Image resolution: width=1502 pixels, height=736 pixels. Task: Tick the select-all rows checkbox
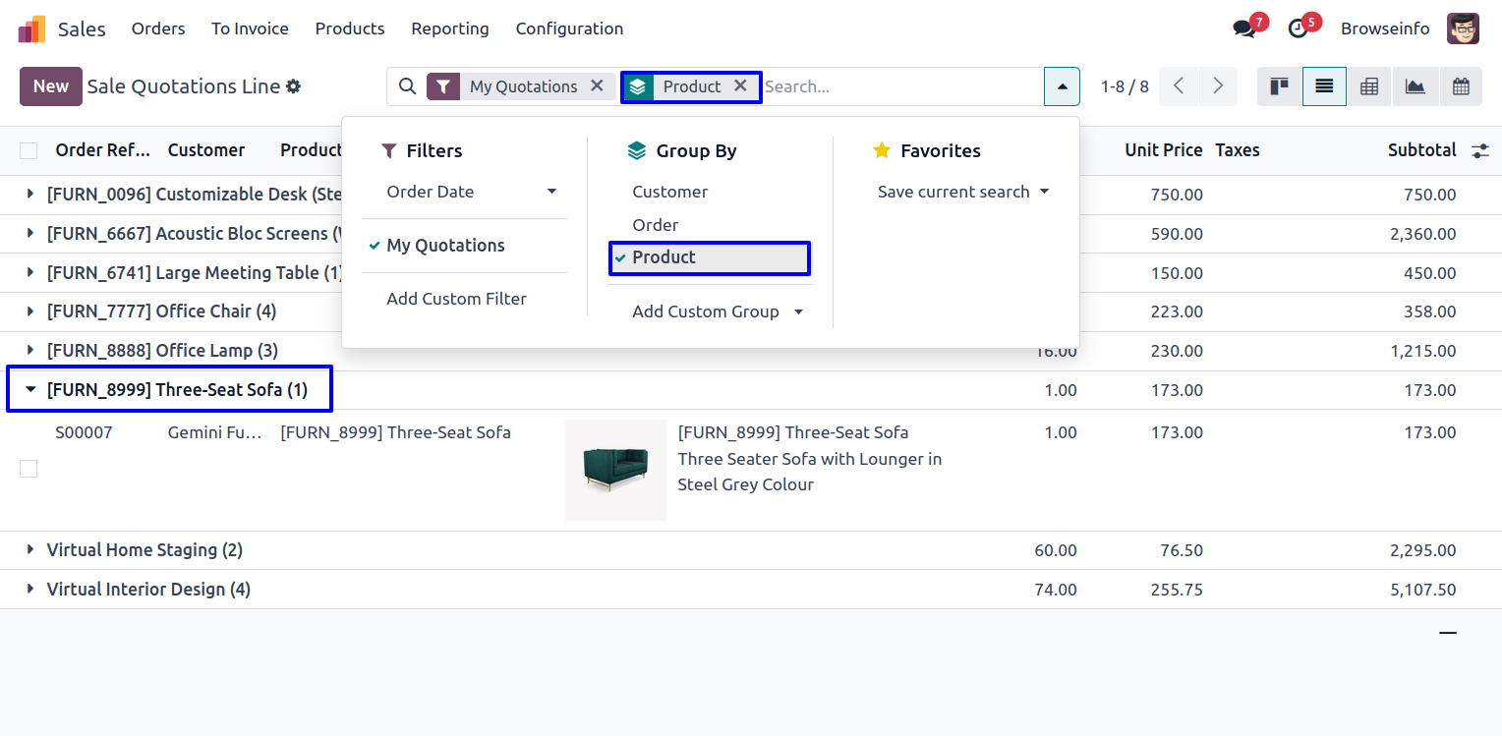(29, 150)
